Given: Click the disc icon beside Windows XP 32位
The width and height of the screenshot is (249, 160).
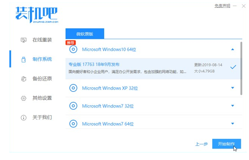Looking at the screenshot, I should point(73,88).
